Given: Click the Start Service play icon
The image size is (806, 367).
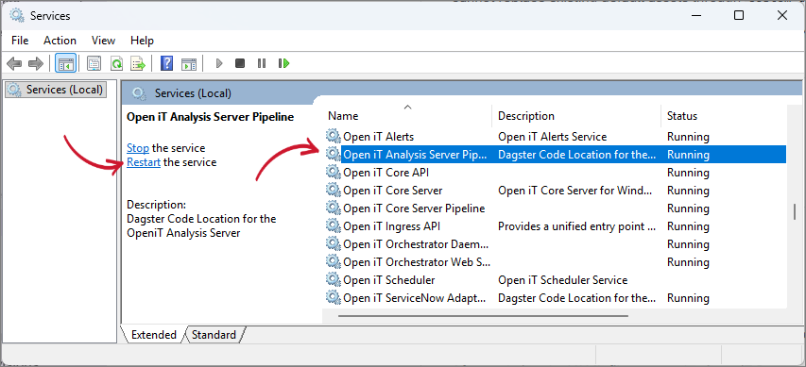Looking at the screenshot, I should (x=219, y=63).
